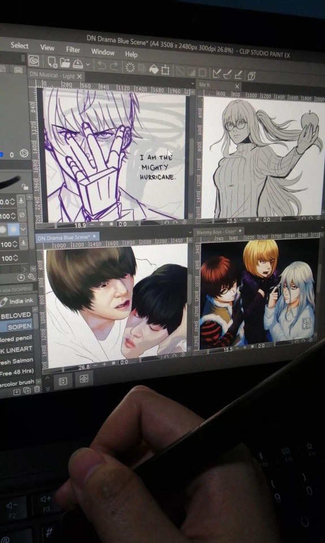325x543 pixels.
Task: Open the Window menu
Action: [x=103, y=52]
